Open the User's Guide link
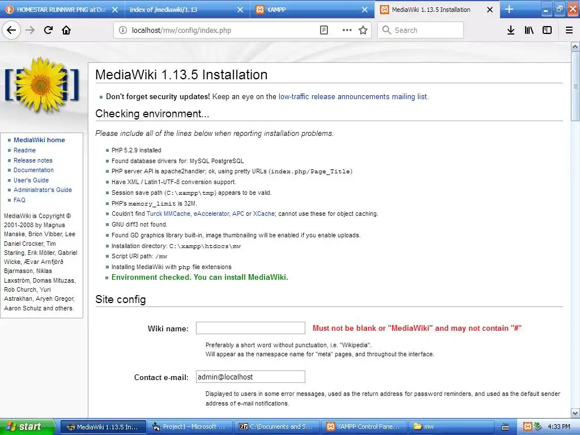Screen dimensions: 580x435 tap(31, 180)
